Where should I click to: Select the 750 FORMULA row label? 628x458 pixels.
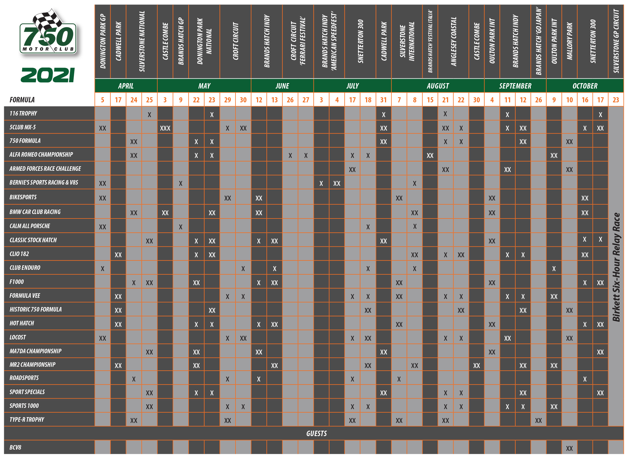pyautogui.click(x=25, y=141)
